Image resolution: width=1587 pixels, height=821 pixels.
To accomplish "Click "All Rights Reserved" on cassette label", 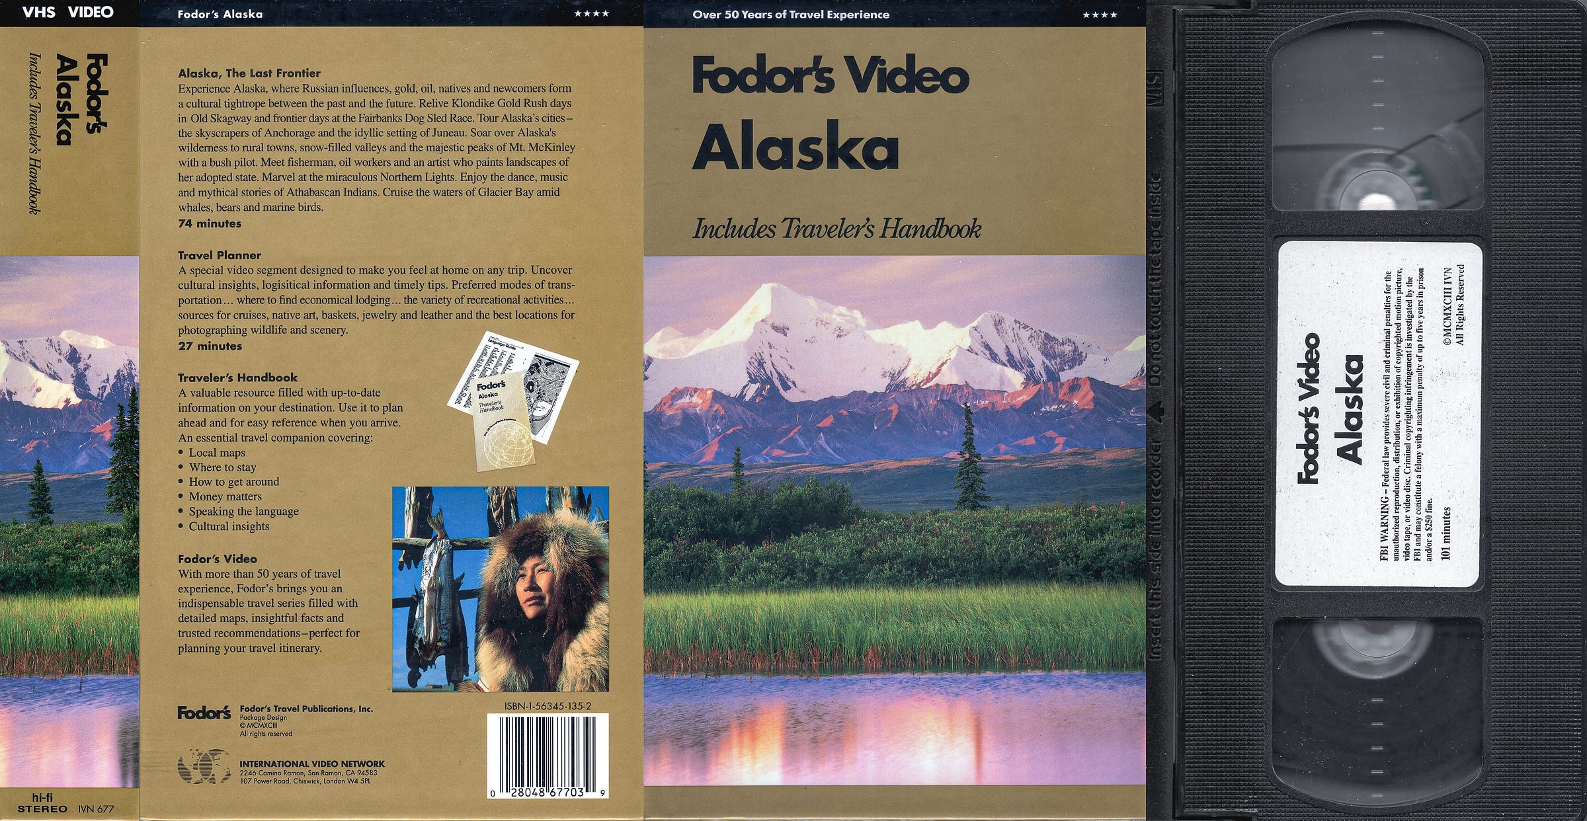I will (1460, 305).
